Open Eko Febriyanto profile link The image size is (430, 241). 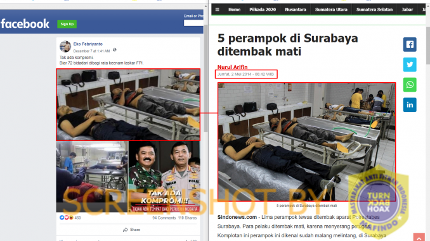pyautogui.click(x=88, y=44)
